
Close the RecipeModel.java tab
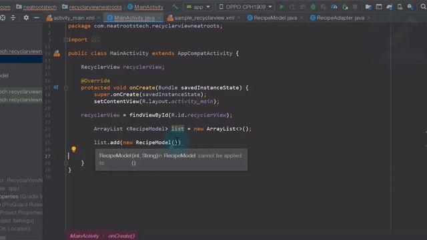tap(302, 18)
